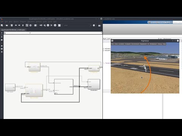Expand the open model dropdown arrow

tap(9, 25)
